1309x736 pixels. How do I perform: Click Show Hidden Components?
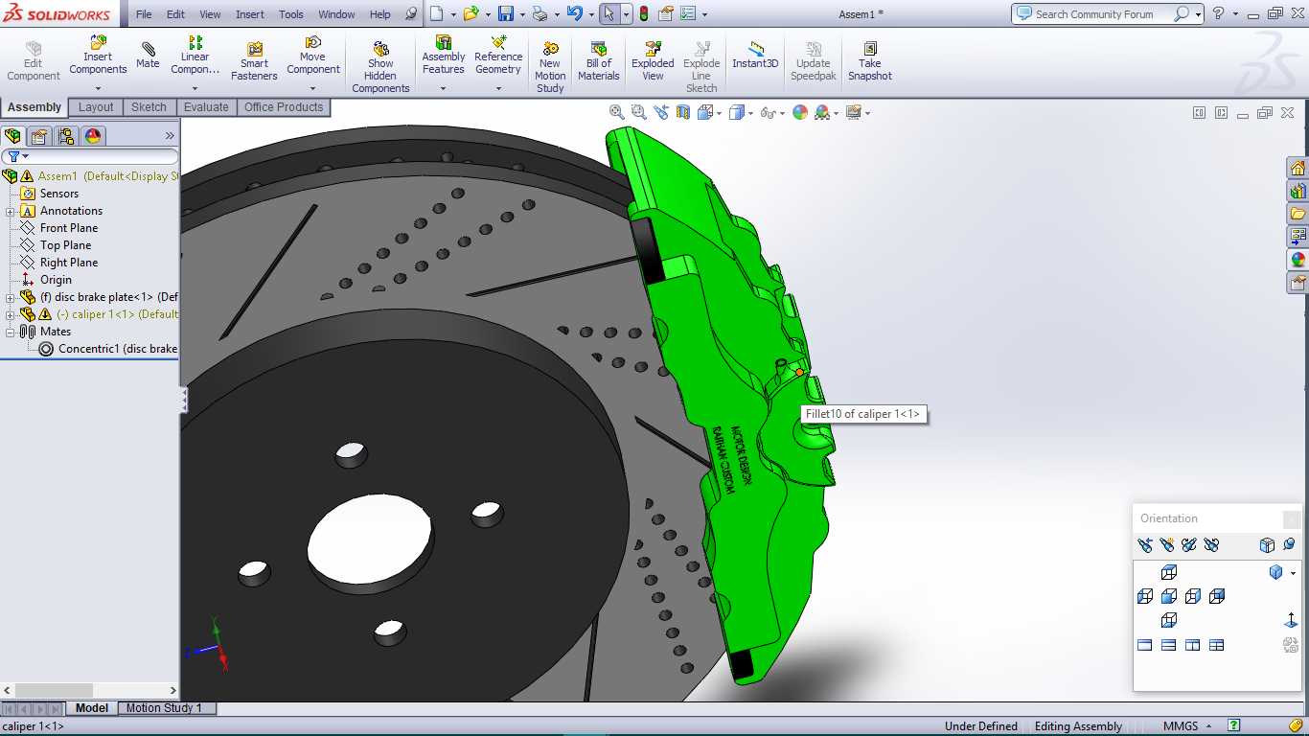[380, 66]
